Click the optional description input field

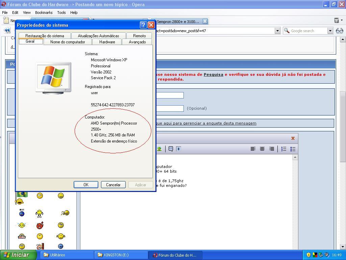170,108
